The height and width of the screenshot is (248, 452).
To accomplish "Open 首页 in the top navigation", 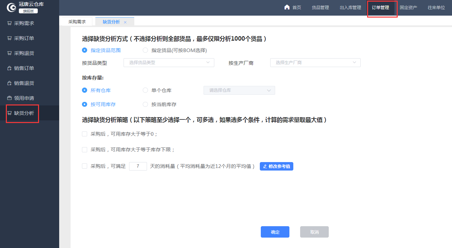I will click(x=293, y=7).
